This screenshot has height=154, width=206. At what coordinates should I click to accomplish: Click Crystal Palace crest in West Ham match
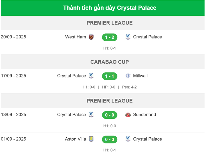pos(128,37)
